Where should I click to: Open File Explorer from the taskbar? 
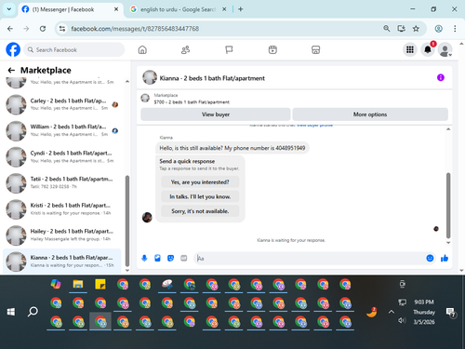(x=78, y=284)
